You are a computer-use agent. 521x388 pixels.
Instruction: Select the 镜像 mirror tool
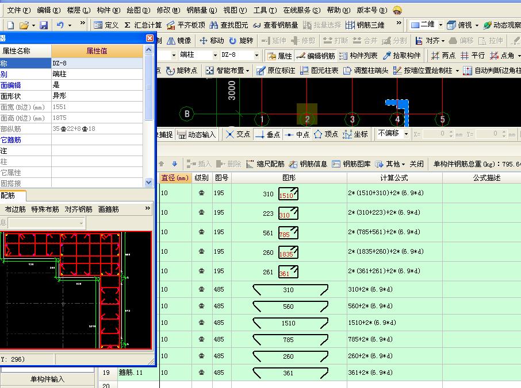[x=179, y=40]
